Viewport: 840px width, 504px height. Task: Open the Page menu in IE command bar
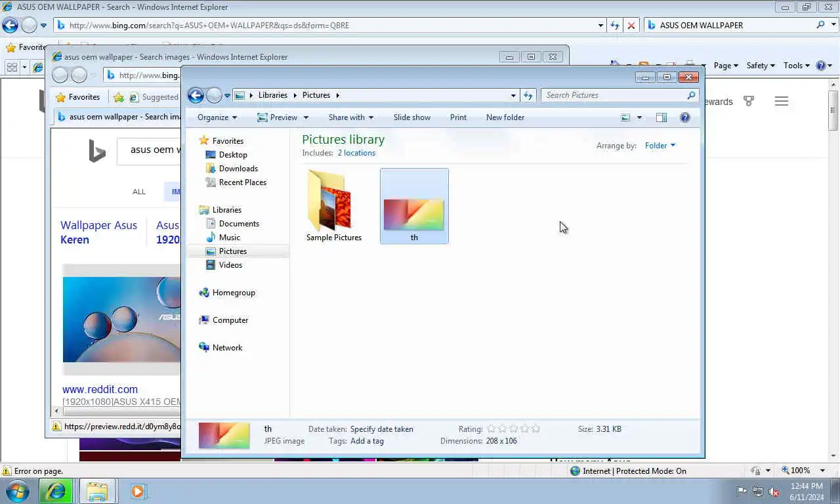(x=726, y=66)
